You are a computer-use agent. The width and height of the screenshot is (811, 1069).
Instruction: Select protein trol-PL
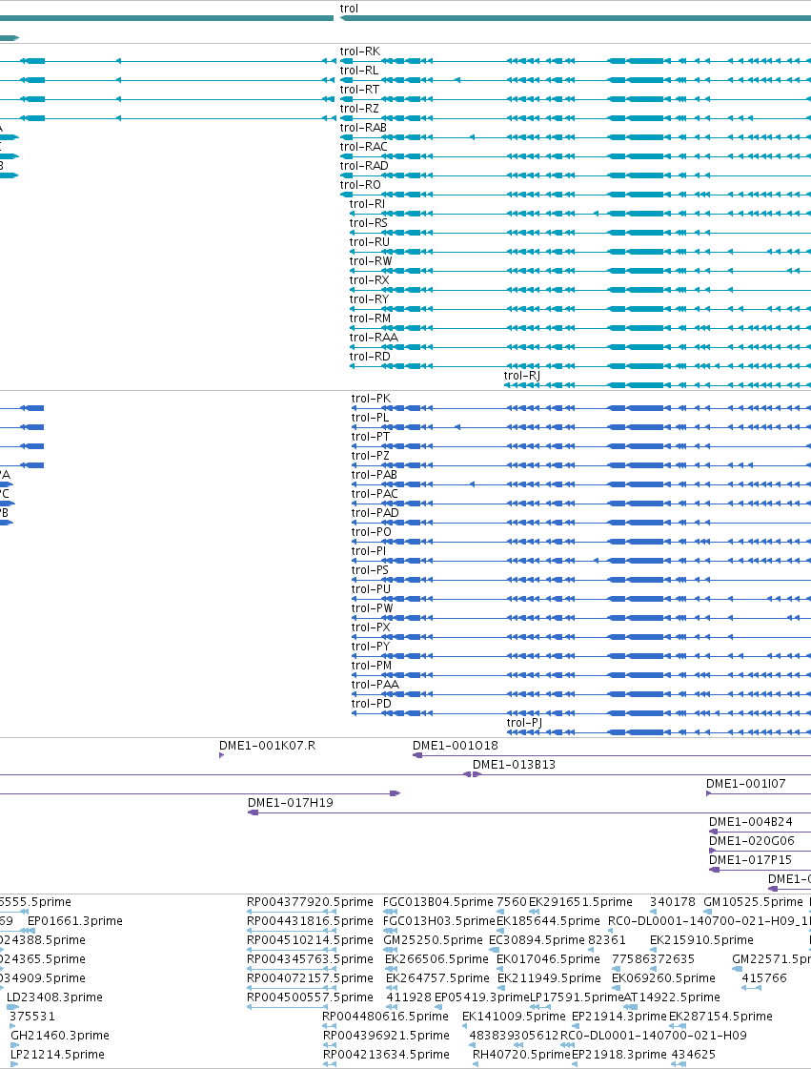point(370,418)
